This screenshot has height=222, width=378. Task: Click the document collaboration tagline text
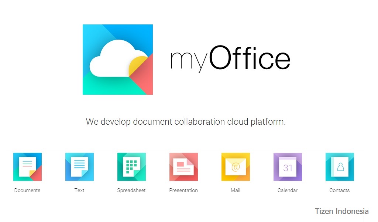[186, 122]
